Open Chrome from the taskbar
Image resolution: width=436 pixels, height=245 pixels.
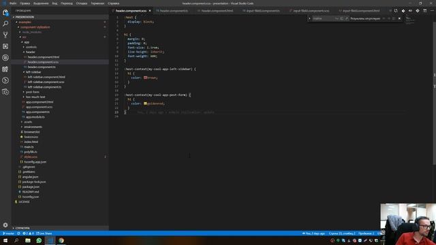61,240
